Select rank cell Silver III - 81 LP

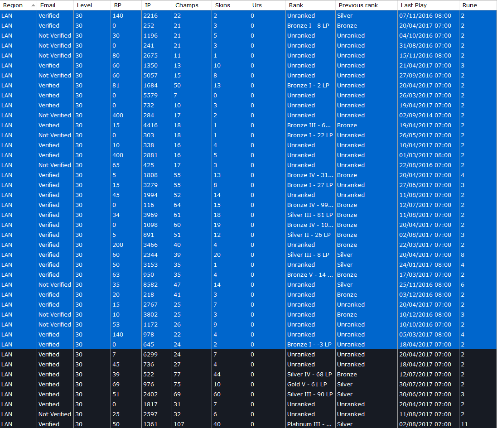coord(310,215)
